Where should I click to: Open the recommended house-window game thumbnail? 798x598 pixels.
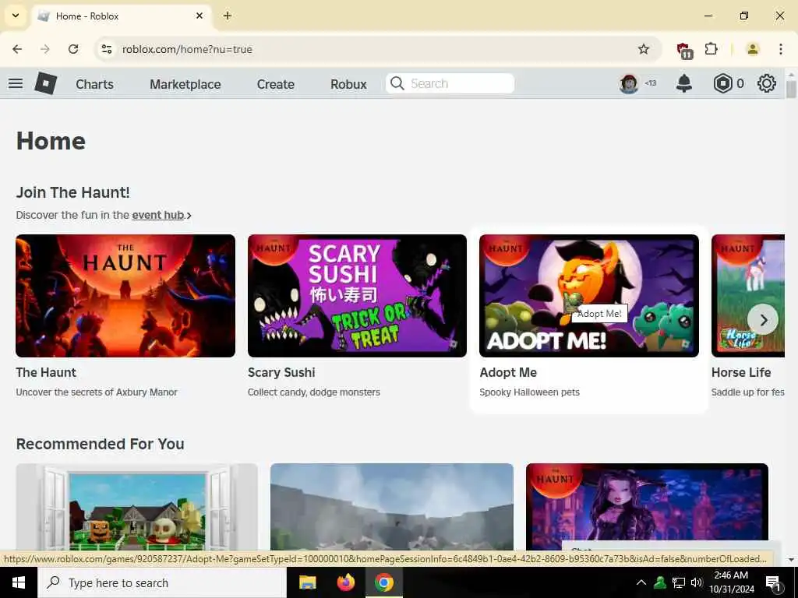137,506
